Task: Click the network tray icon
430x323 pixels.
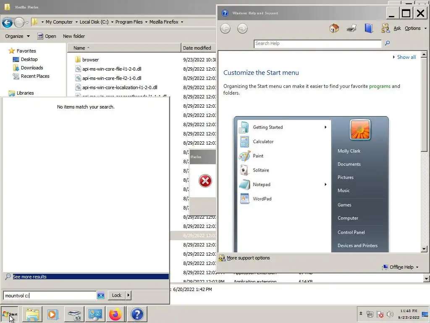Action: tap(370, 314)
